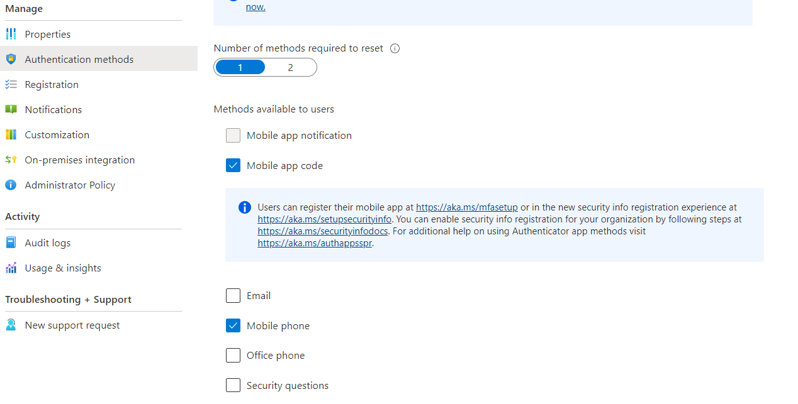Open Usage & insights via its chart icon
This screenshot has height=404, width=798.
(11, 268)
